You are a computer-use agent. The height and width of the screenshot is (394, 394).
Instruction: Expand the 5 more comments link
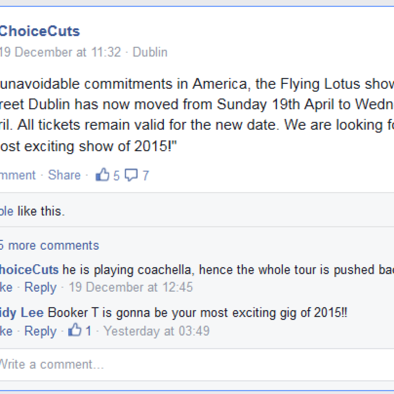point(49,245)
